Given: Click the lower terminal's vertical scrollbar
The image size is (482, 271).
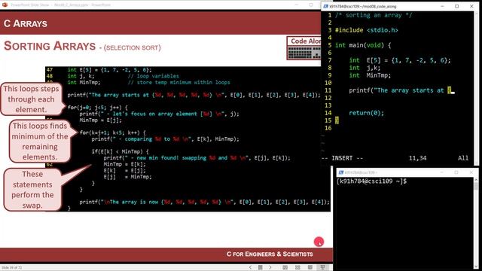Looking at the screenshot, I should coord(476,223).
